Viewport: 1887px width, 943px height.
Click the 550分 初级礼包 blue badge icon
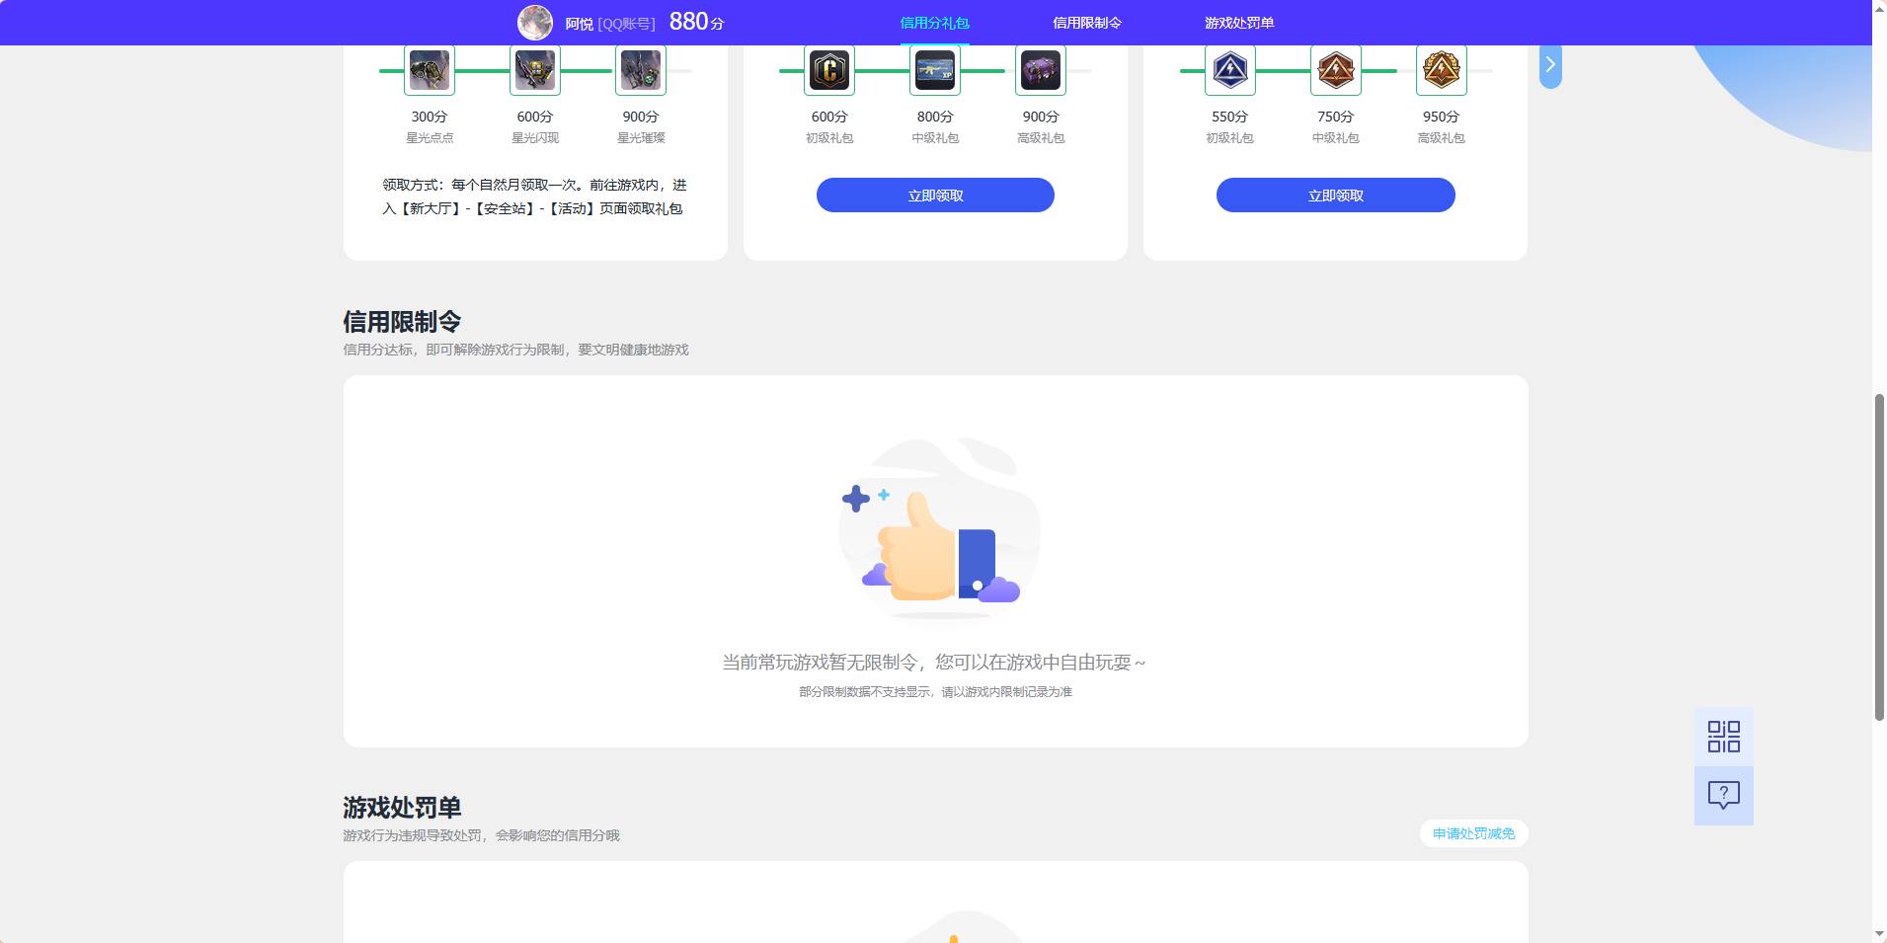[x=1230, y=70]
